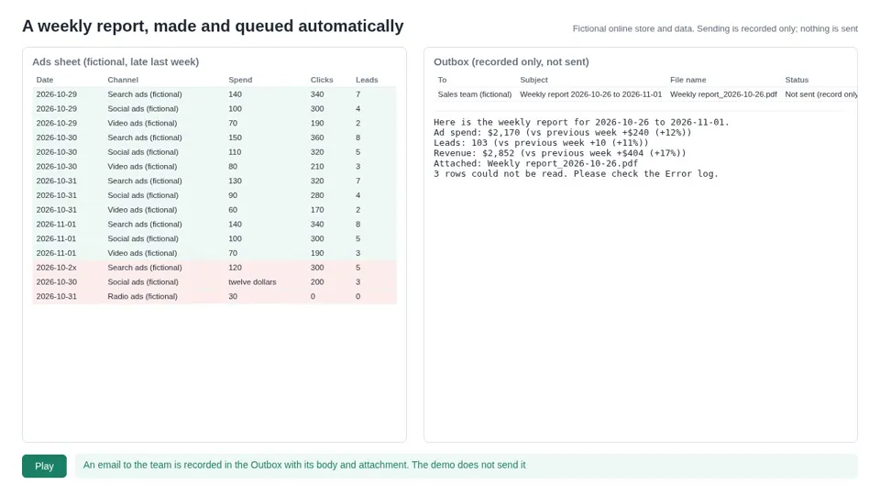Click spend value 110 in the Social ads row
The image size is (880, 495).
click(235, 152)
